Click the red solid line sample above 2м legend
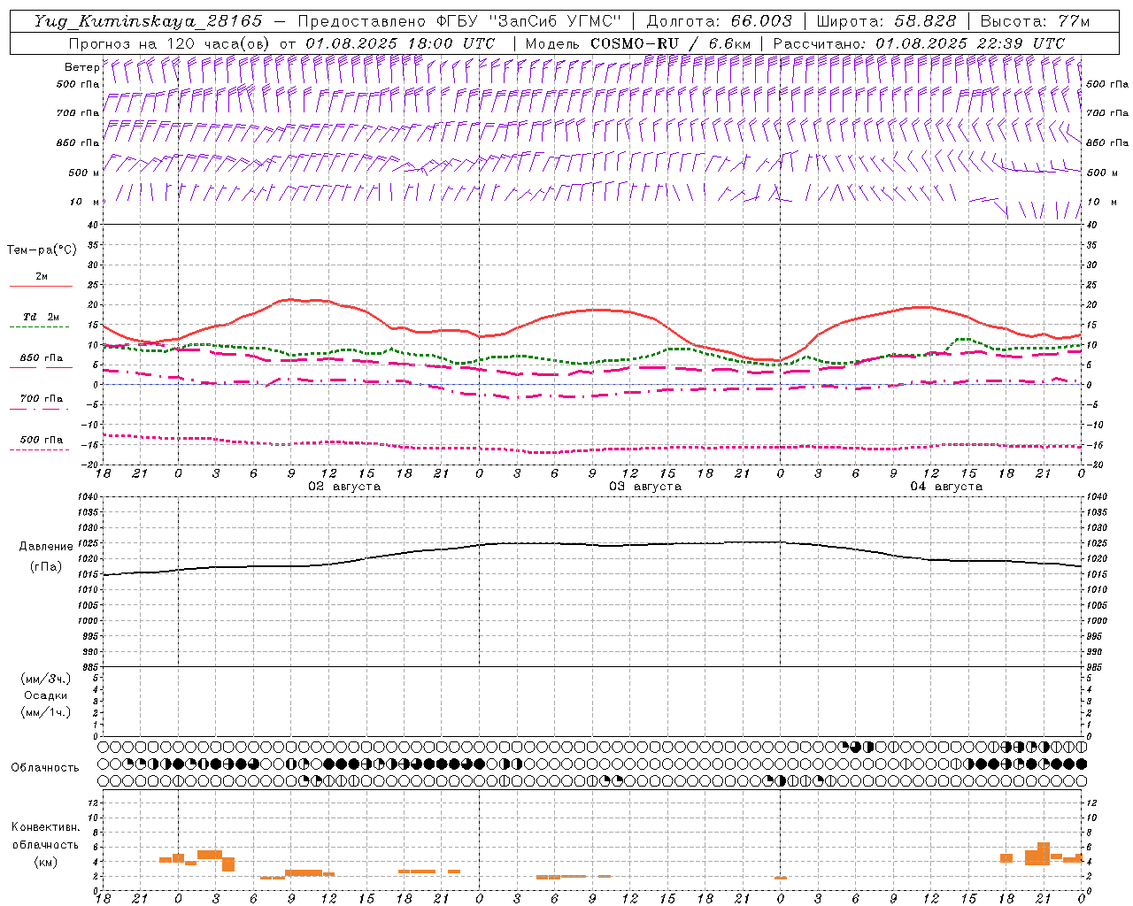 click(x=41, y=287)
